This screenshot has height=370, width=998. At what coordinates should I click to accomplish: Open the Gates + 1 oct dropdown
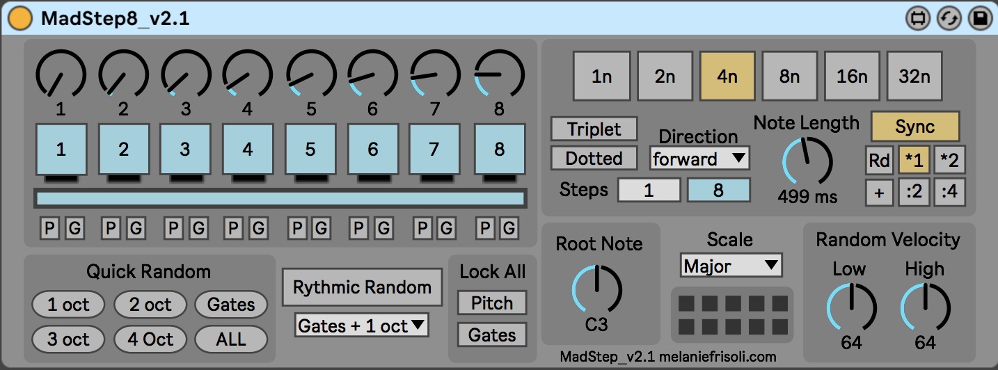361,325
